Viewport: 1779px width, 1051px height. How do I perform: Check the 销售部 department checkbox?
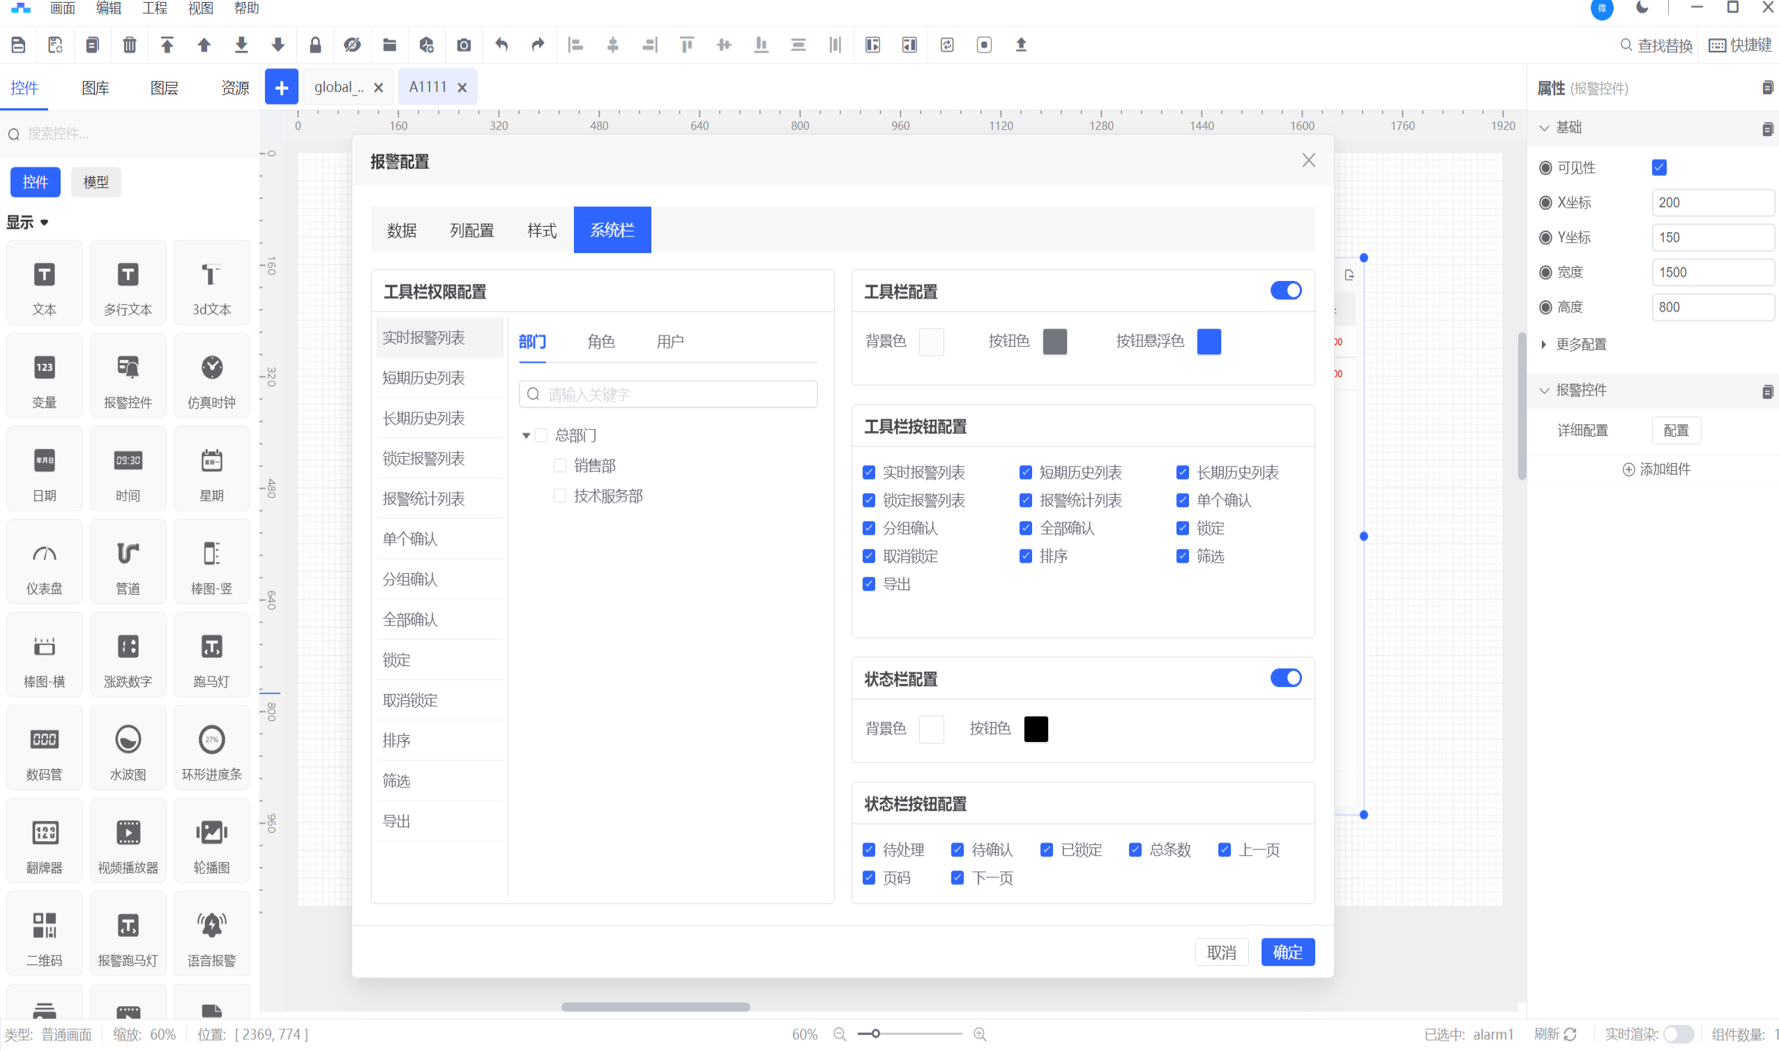click(559, 465)
